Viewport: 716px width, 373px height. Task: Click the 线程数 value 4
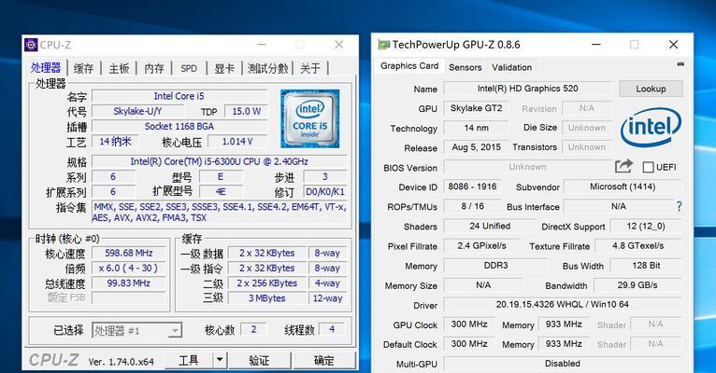(x=332, y=329)
